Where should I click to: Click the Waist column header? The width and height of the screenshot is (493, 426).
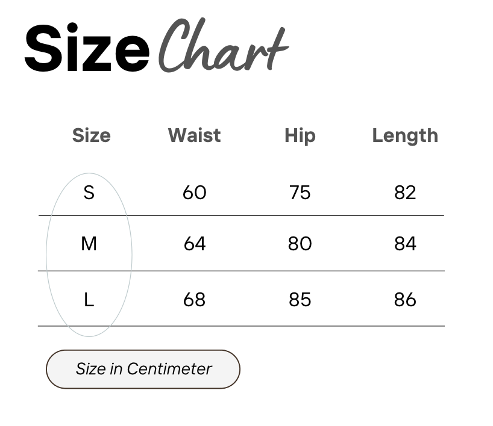point(194,135)
